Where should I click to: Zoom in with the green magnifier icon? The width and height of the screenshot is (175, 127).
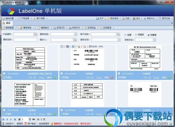[79, 47]
